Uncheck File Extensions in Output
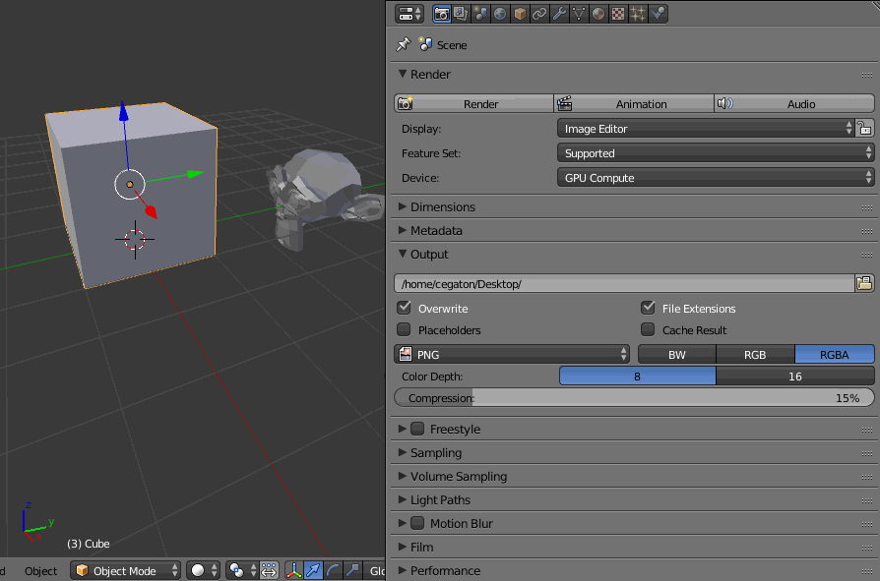This screenshot has width=880, height=581. pos(647,308)
